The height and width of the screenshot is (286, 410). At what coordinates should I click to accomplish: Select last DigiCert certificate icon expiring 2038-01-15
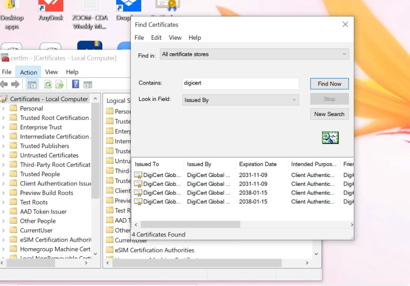pyautogui.click(x=138, y=202)
